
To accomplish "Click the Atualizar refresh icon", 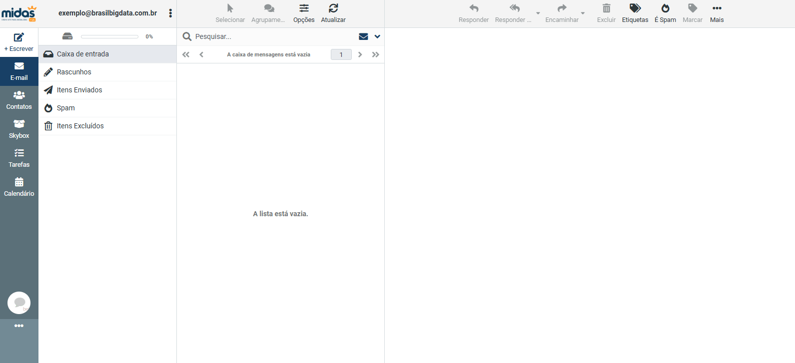I will [x=333, y=8].
